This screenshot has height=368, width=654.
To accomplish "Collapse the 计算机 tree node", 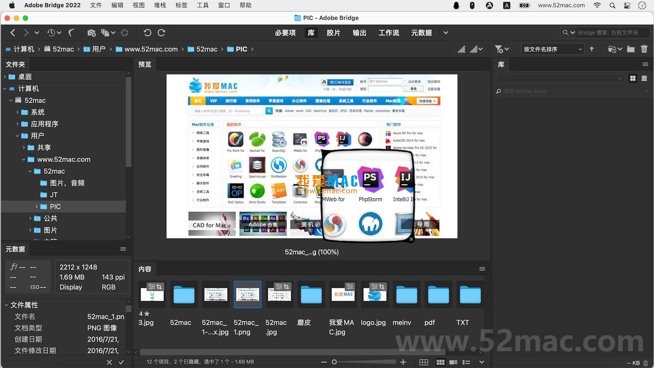I will click(5, 88).
